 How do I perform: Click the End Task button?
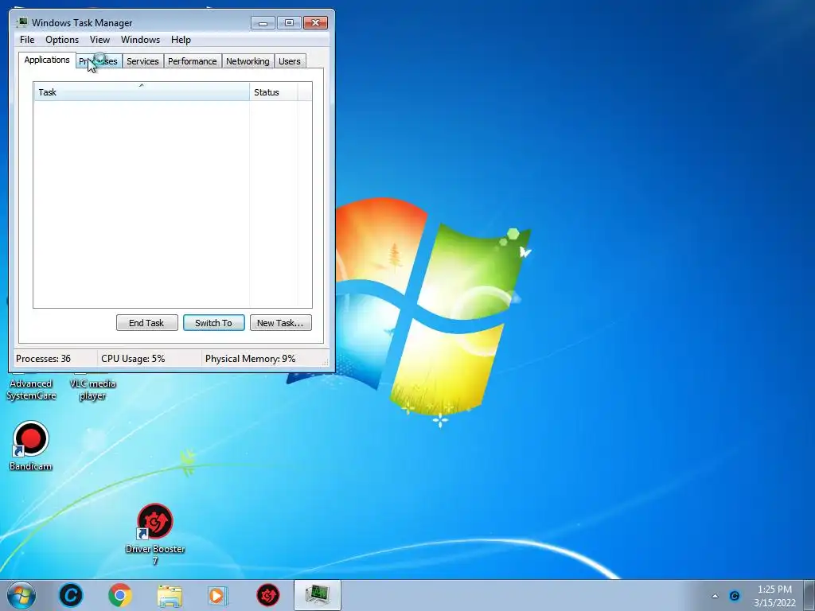pyautogui.click(x=146, y=323)
